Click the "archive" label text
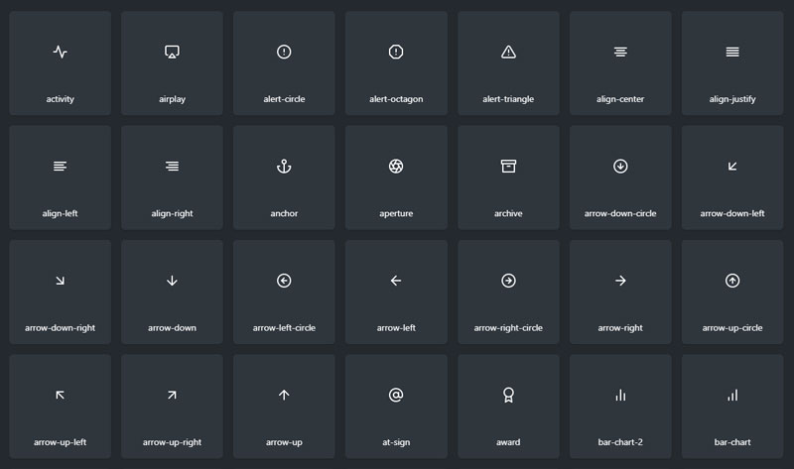Viewport: 794px width, 469px height. [508, 213]
